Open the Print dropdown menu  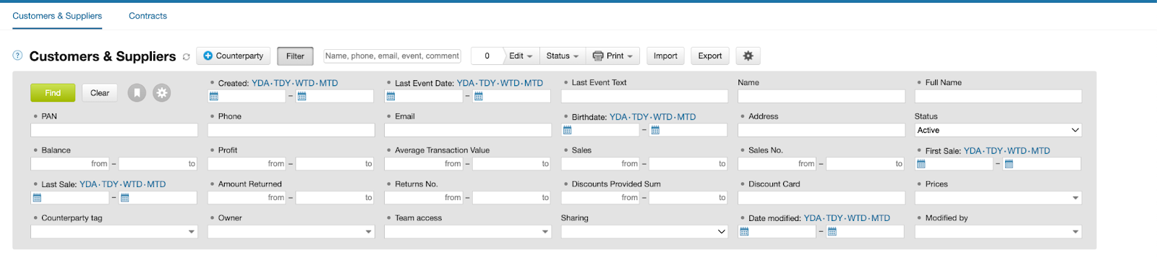click(x=612, y=56)
